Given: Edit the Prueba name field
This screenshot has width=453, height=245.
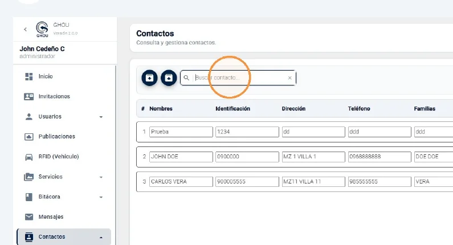Looking at the screenshot, I should tap(181, 132).
